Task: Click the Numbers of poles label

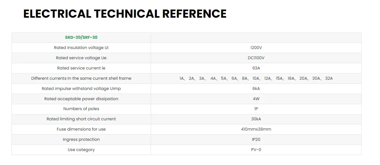Action: coord(81,109)
